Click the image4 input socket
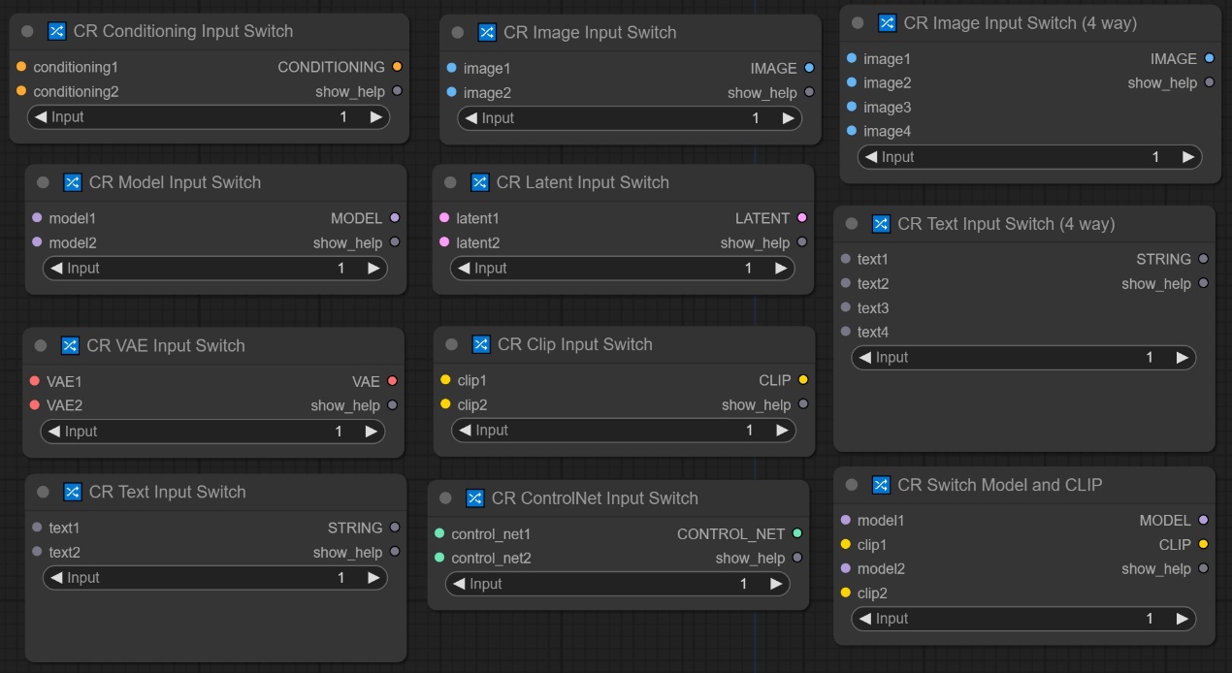This screenshot has height=673, width=1232. pos(851,131)
